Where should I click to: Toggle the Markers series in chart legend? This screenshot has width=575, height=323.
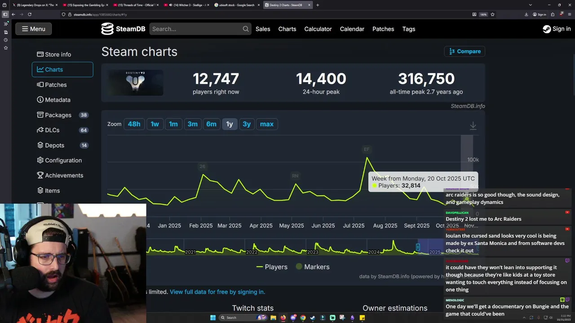pos(313,267)
